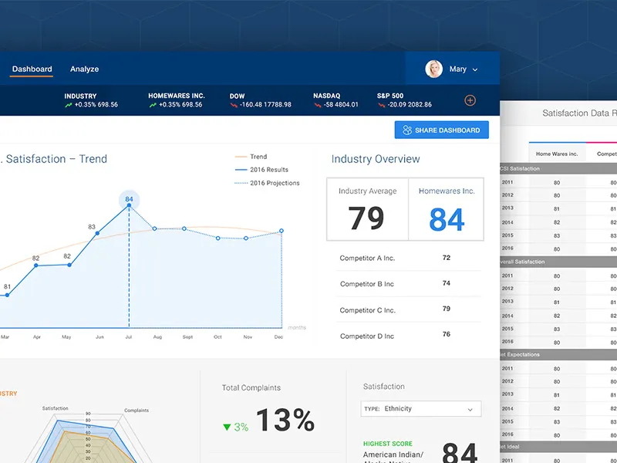Select the NASDAQ ticker label
617x463 pixels.
326,96
